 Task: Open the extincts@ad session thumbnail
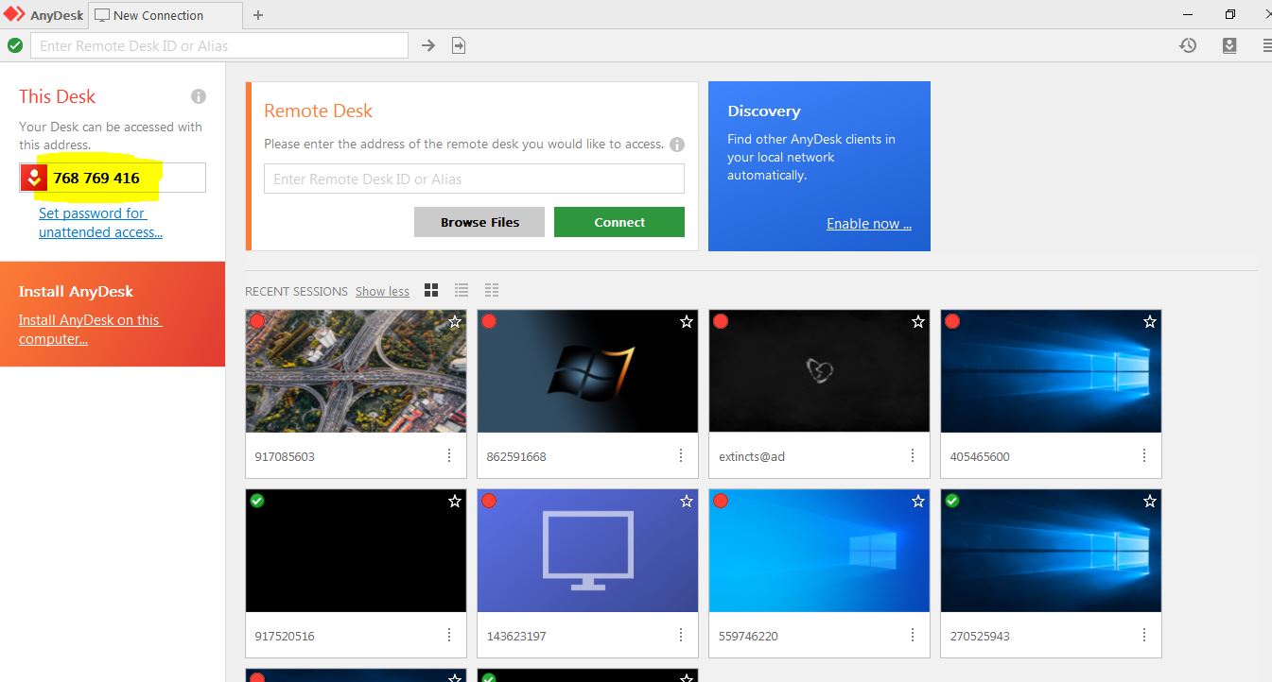click(x=819, y=371)
